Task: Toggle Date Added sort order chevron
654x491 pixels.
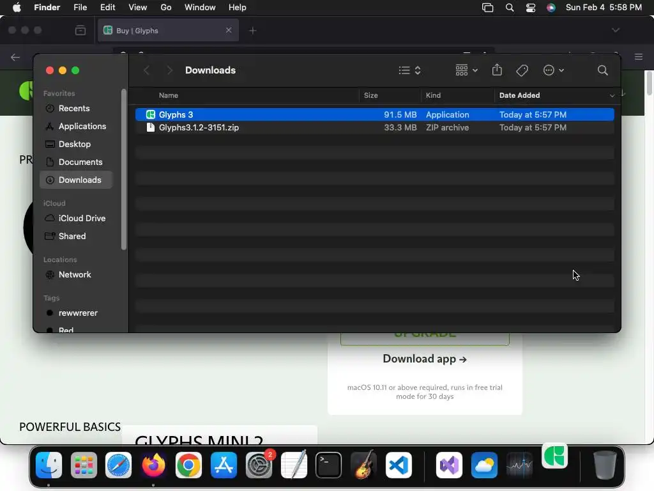Action: tap(612, 96)
